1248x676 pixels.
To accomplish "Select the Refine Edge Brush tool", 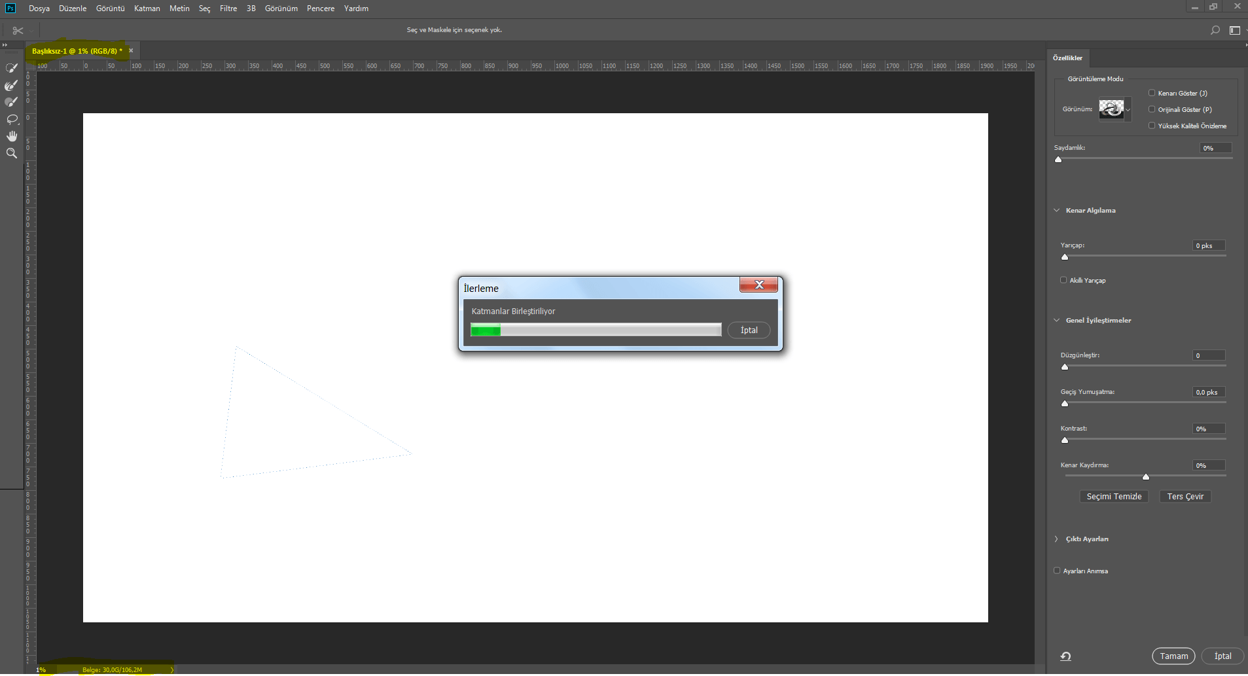I will 11,85.
